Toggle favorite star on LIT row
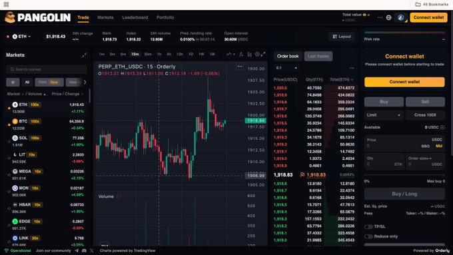 [9, 158]
